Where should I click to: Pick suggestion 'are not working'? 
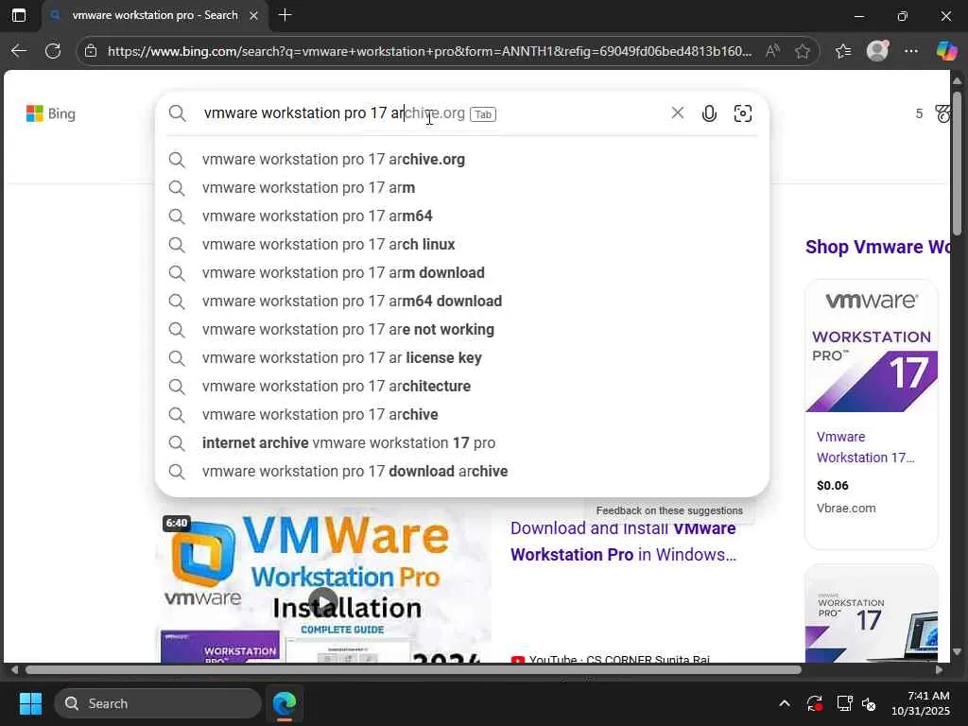[461, 330]
